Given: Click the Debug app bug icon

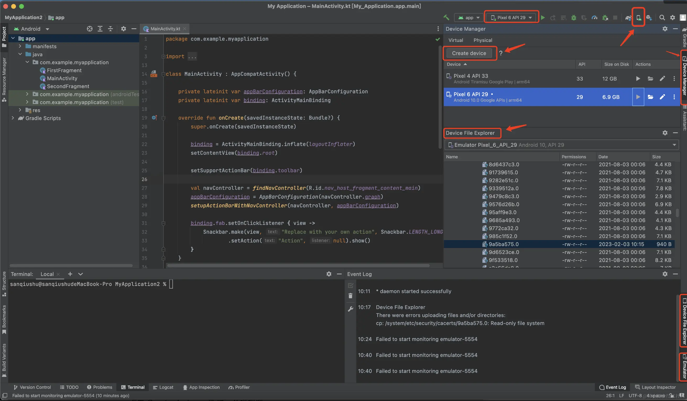Looking at the screenshot, I should coord(574,18).
